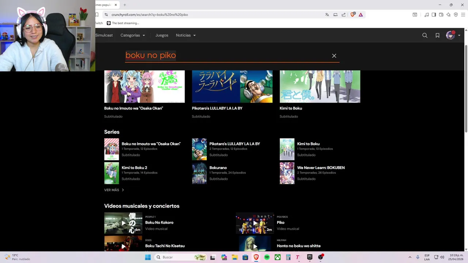Click the screen cast icon in address bar
The image size is (468, 263).
click(x=335, y=15)
